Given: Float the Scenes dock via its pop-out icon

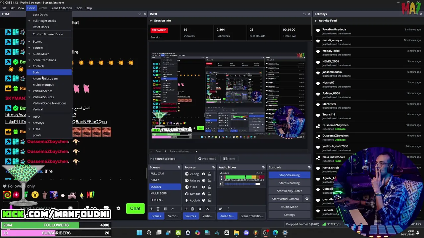Looking at the screenshot, I should pos(179,167).
